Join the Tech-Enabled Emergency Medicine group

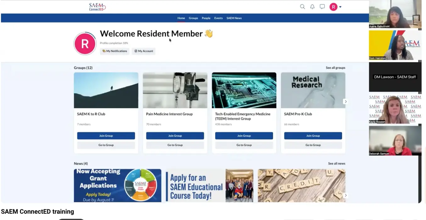tap(244, 136)
